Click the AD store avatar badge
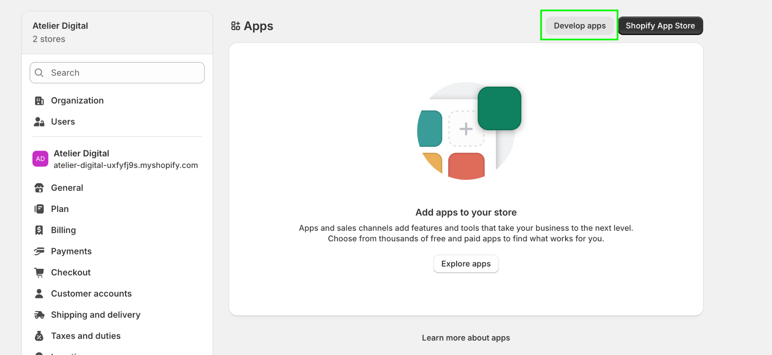Viewport: 772px width, 355px height. (40, 159)
